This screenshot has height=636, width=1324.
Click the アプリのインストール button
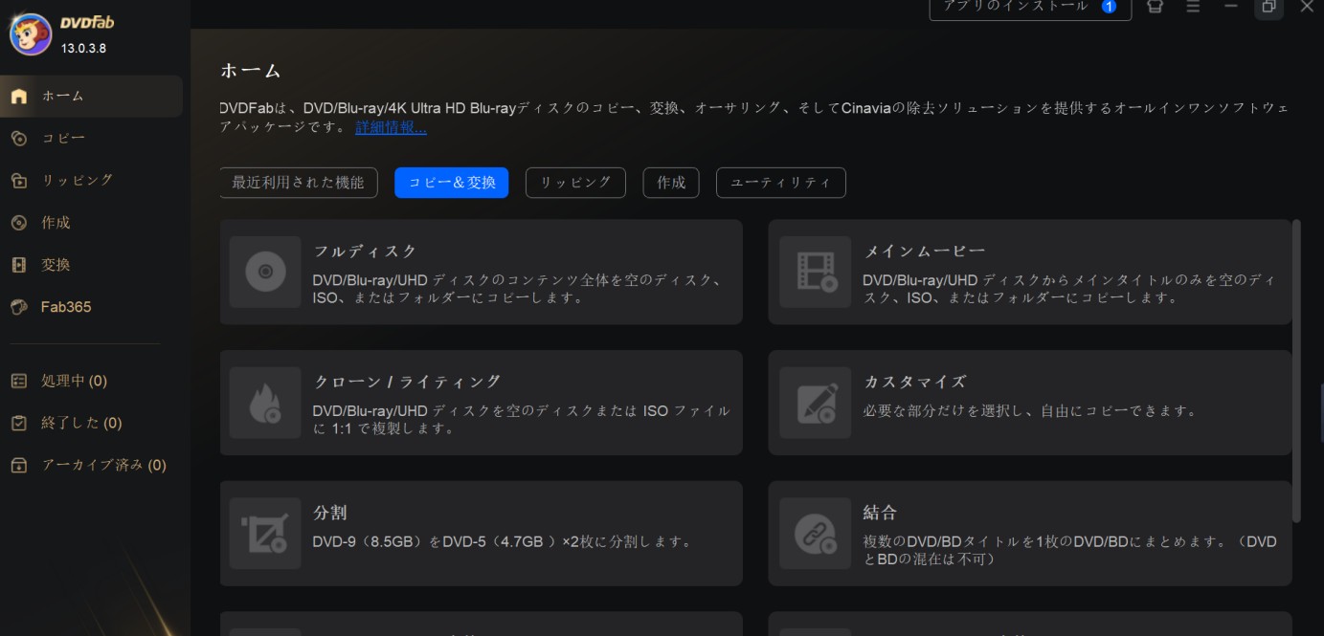coord(1030,8)
